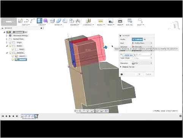The image size is (183, 138).
Task: Toggle Sketch1 visibility bulb
Action: coord(13,56)
